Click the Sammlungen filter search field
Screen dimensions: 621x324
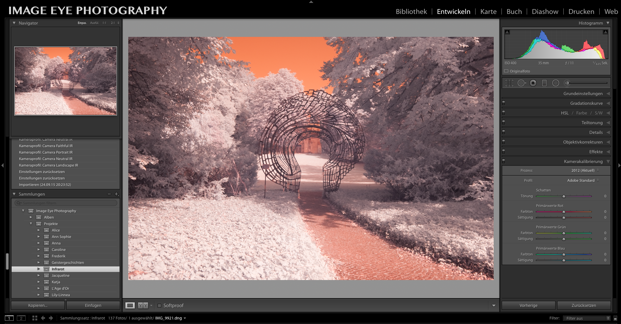click(x=66, y=203)
